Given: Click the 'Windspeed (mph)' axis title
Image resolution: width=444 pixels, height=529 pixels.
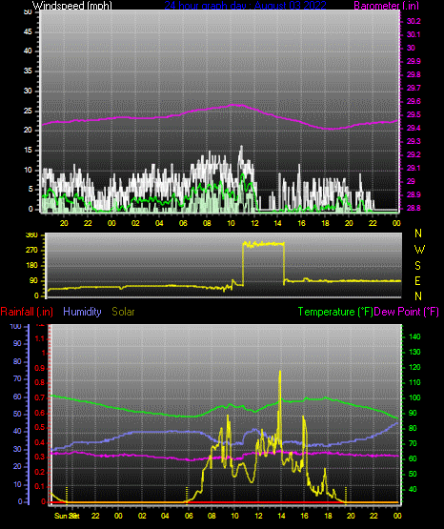Looking at the screenshot, I should coord(72,6).
